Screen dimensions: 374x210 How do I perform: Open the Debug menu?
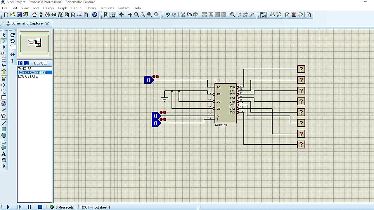[76, 8]
